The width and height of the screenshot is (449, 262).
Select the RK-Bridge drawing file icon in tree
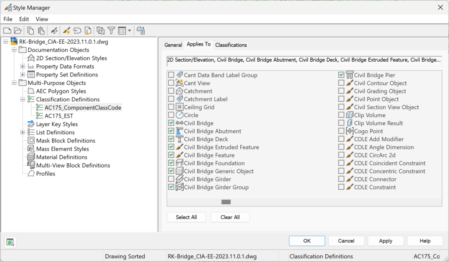[14, 42]
